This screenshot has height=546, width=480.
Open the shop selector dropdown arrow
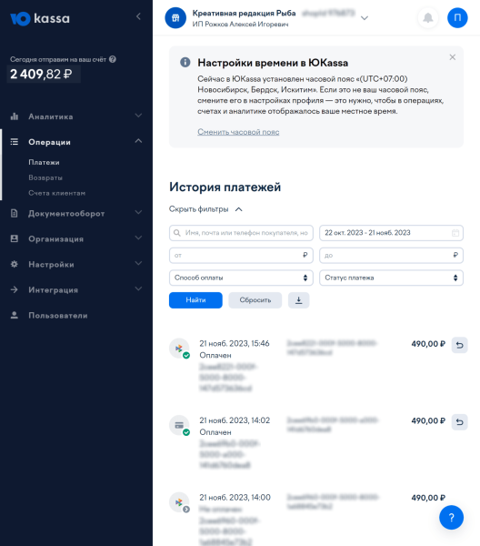(x=365, y=18)
